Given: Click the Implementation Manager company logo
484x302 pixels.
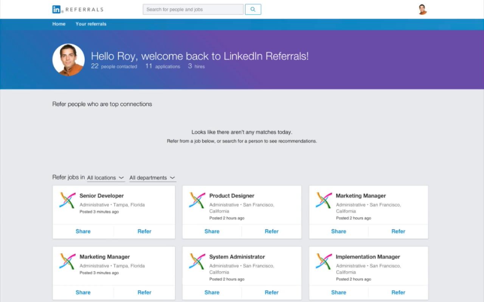Looking at the screenshot, I should click(x=324, y=261).
